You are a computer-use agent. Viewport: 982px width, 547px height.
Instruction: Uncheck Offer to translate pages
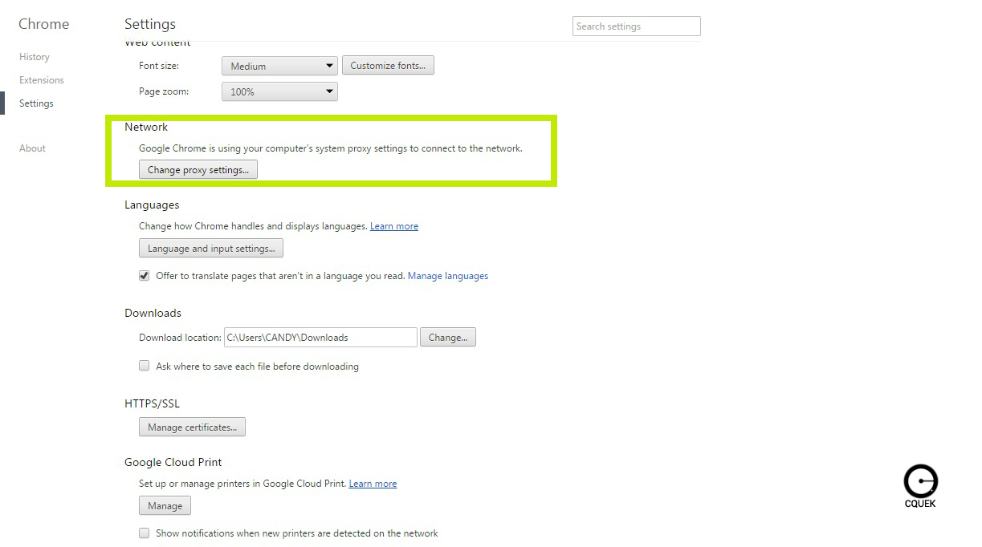(145, 276)
